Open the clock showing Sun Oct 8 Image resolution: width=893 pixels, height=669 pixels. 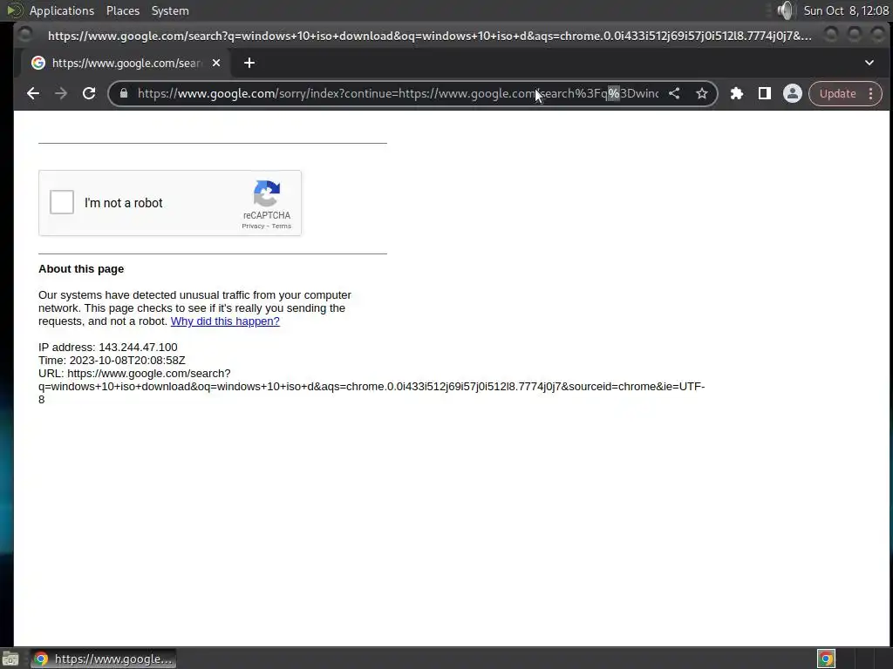coord(846,10)
